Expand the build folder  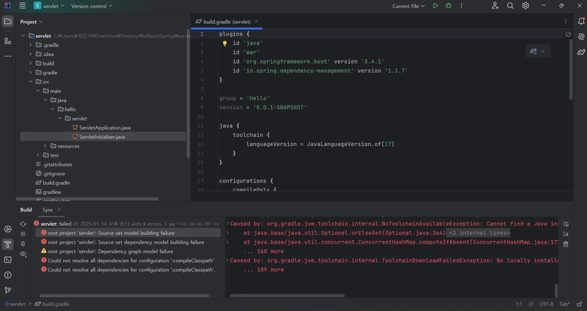[31, 63]
